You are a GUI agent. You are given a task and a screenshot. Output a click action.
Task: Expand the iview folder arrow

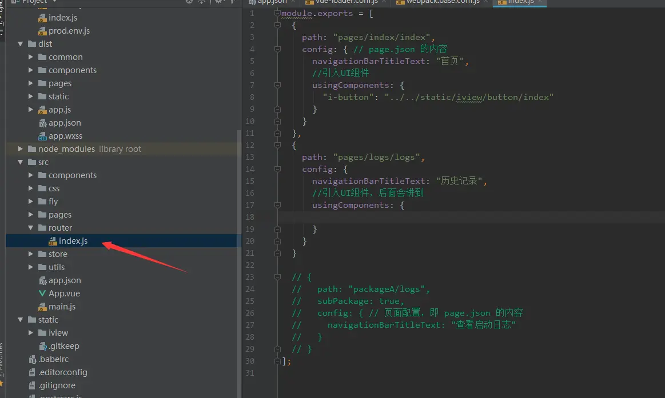30,333
